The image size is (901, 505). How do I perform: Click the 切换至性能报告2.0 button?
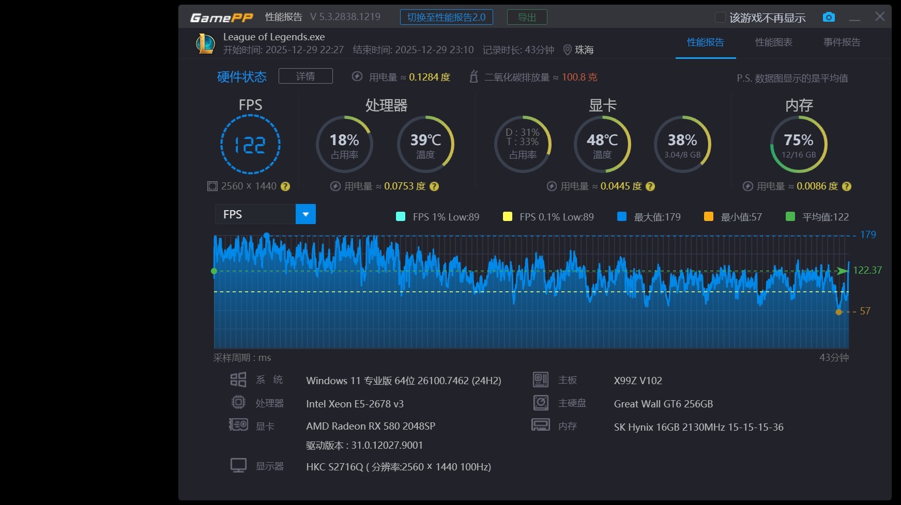[446, 17]
